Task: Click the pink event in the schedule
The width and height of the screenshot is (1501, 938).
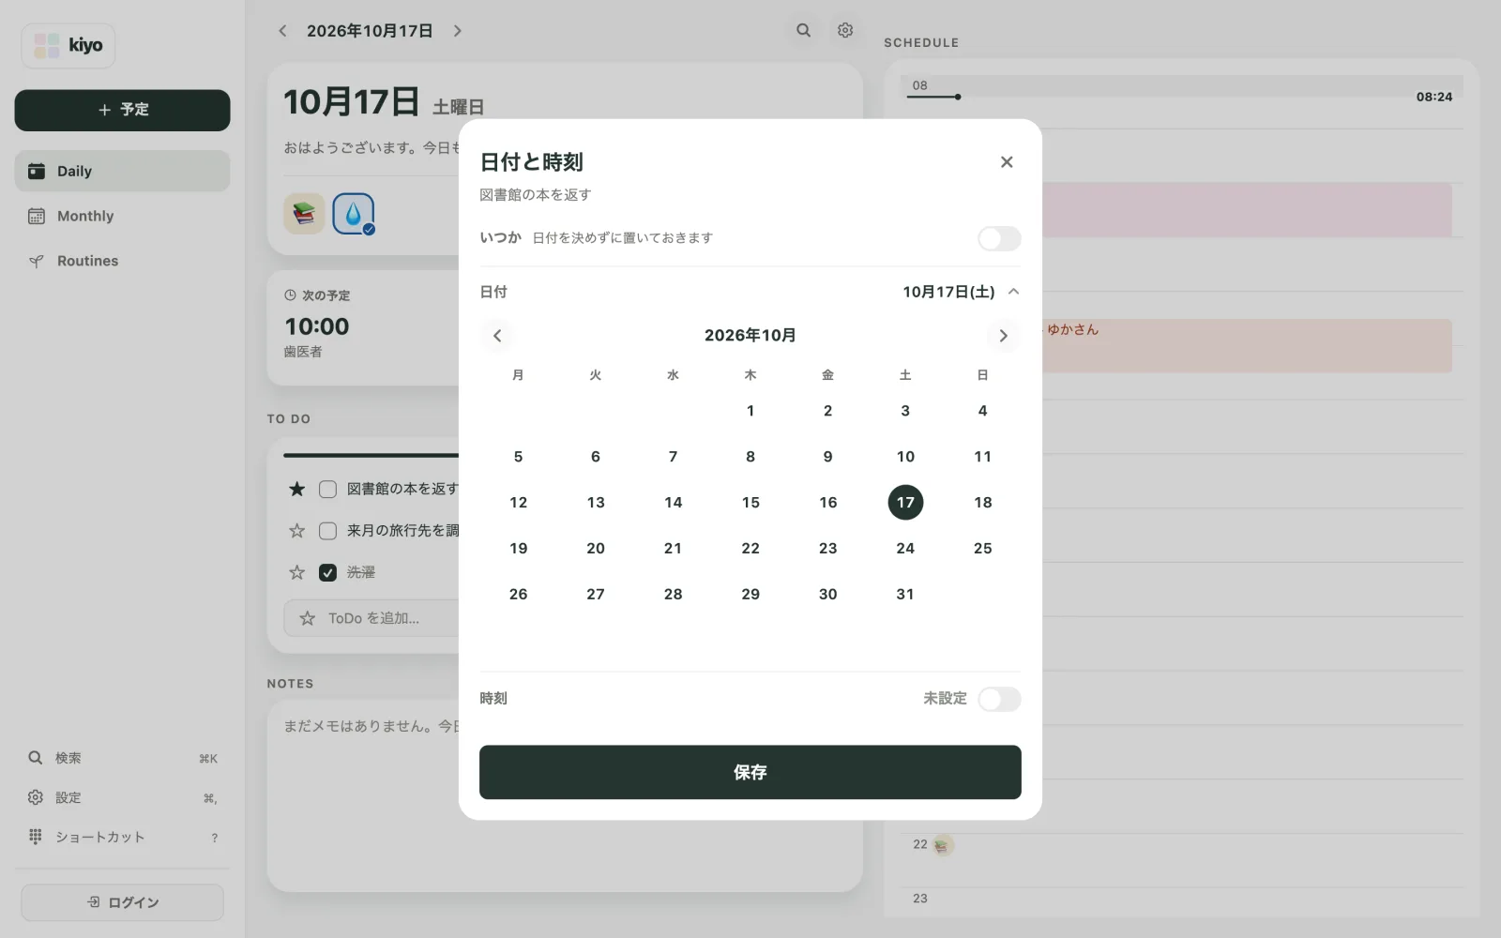Action: pos(1247,209)
